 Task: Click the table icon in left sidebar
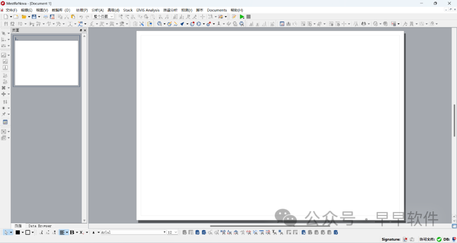5,122
